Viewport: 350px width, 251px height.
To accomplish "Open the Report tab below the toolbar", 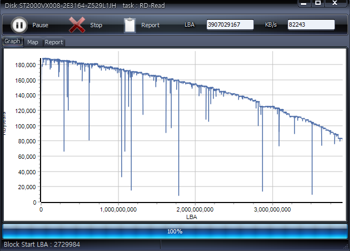I will coord(53,42).
